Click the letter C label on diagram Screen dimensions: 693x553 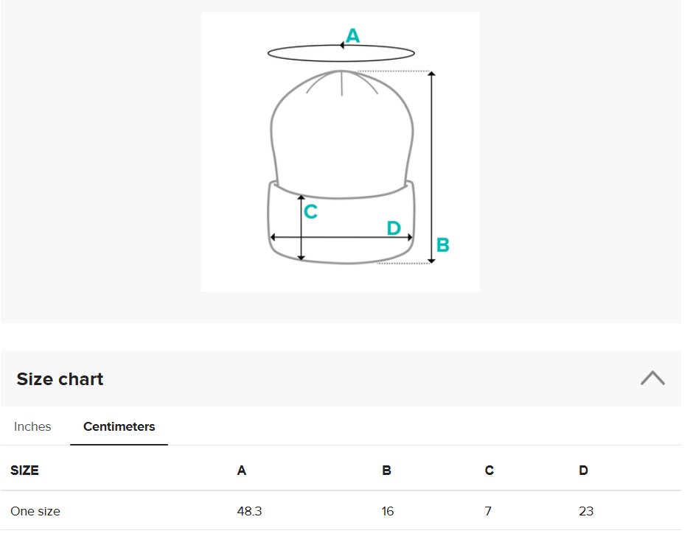[x=310, y=212]
